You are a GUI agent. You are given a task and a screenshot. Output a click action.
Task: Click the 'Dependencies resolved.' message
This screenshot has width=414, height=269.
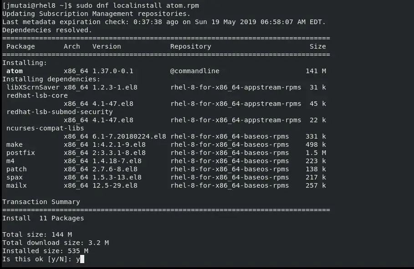[x=47, y=30]
